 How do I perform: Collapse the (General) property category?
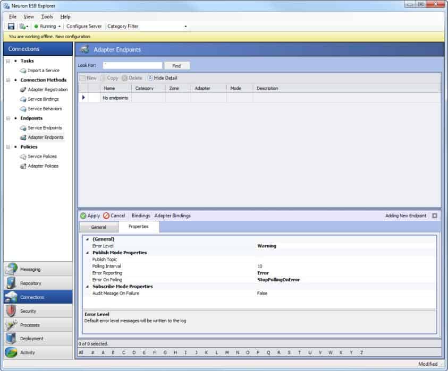tap(88, 239)
